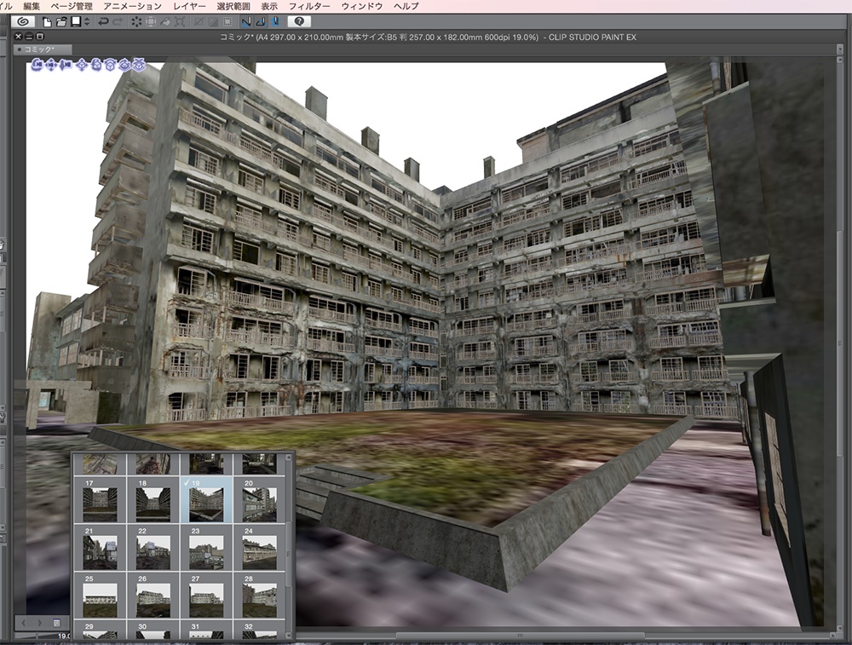Toggle Snap to Special Ruler
The image size is (852, 645).
tap(260, 22)
